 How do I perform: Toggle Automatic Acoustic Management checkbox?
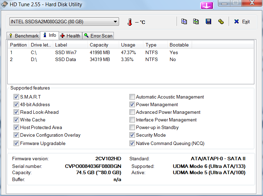pyautogui.click(x=132, y=97)
